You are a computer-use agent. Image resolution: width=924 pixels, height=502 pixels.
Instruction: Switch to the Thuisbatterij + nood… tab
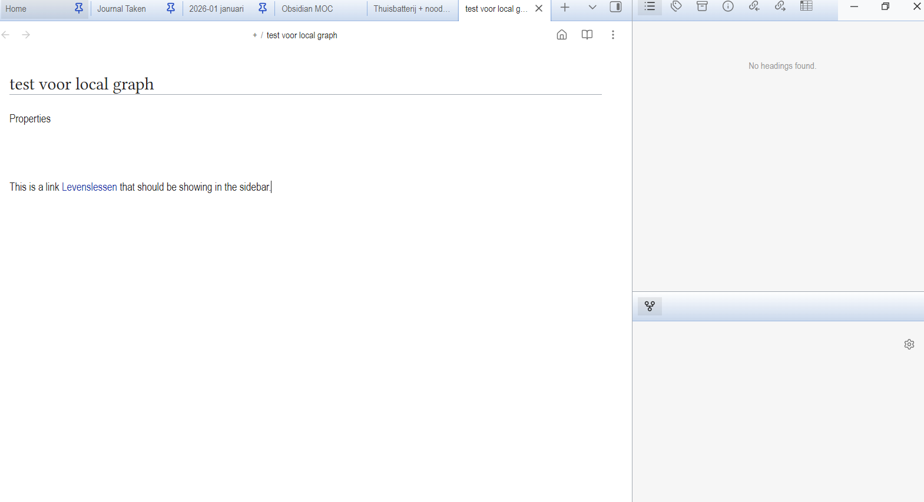click(411, 9)
